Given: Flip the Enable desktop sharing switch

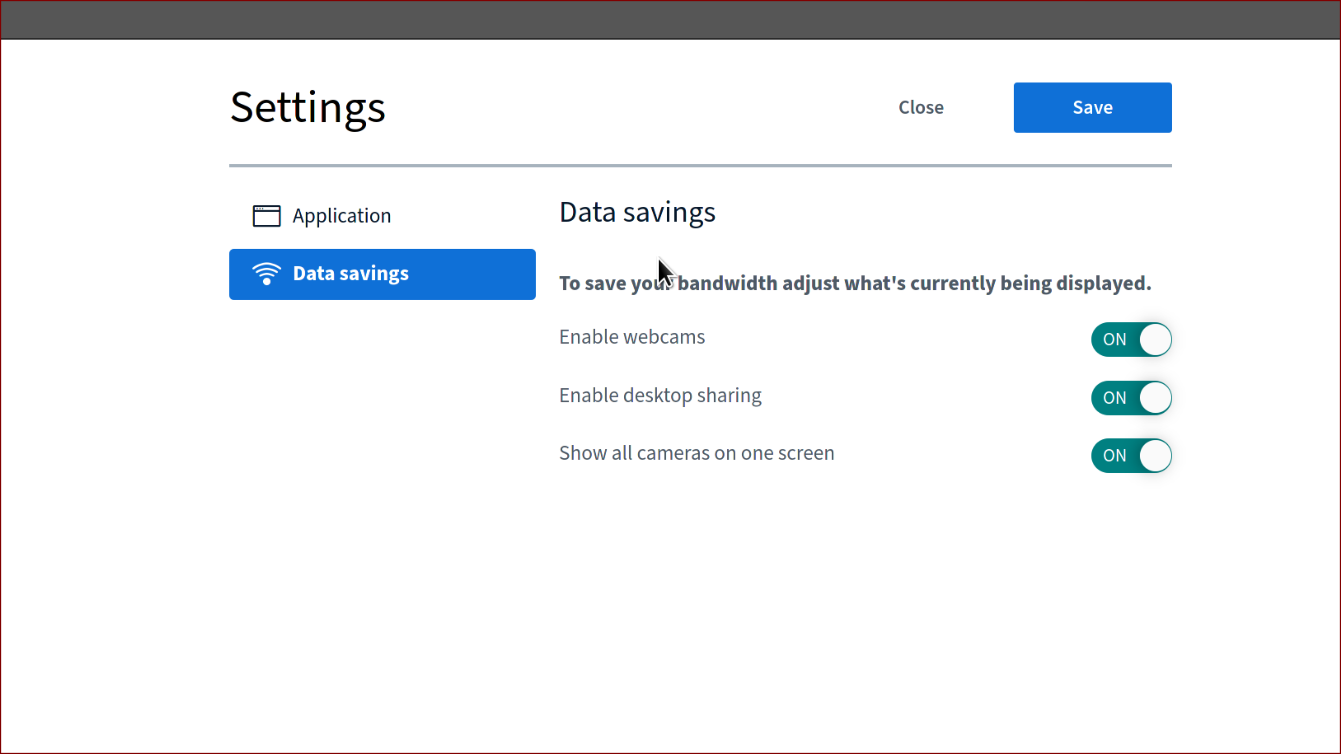Looking at the screenshot, I should (x=1131, y=398).
